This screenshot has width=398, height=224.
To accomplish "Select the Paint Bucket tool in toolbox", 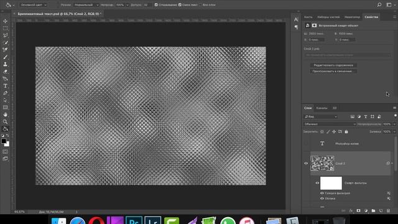I will point(5,129).
